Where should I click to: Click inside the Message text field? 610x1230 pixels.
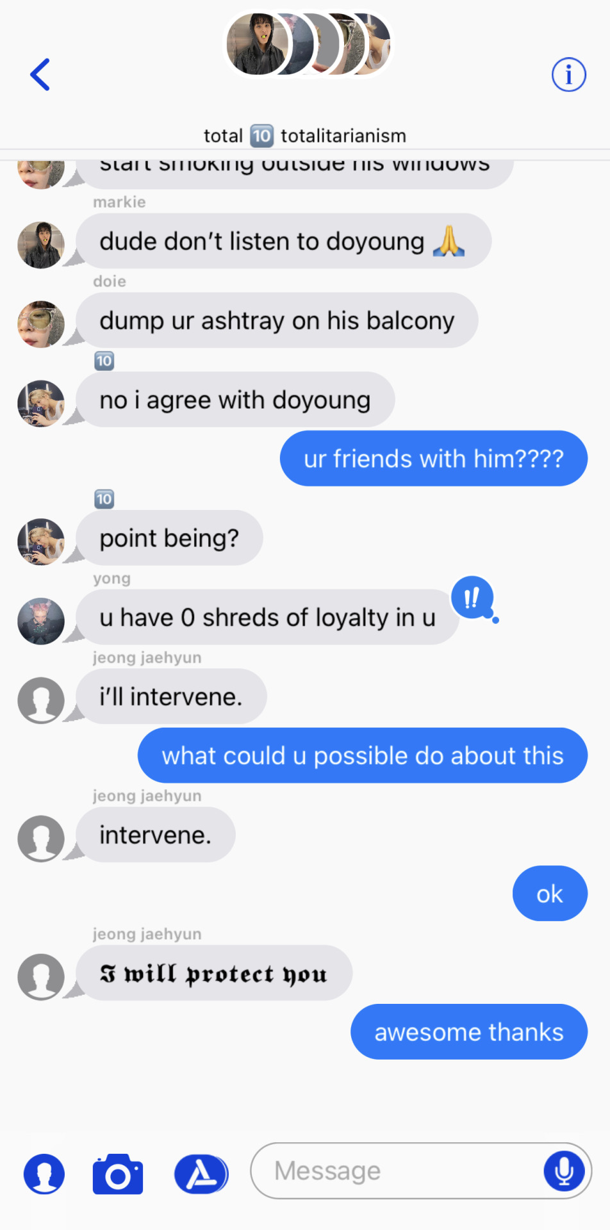[420, 1170]
